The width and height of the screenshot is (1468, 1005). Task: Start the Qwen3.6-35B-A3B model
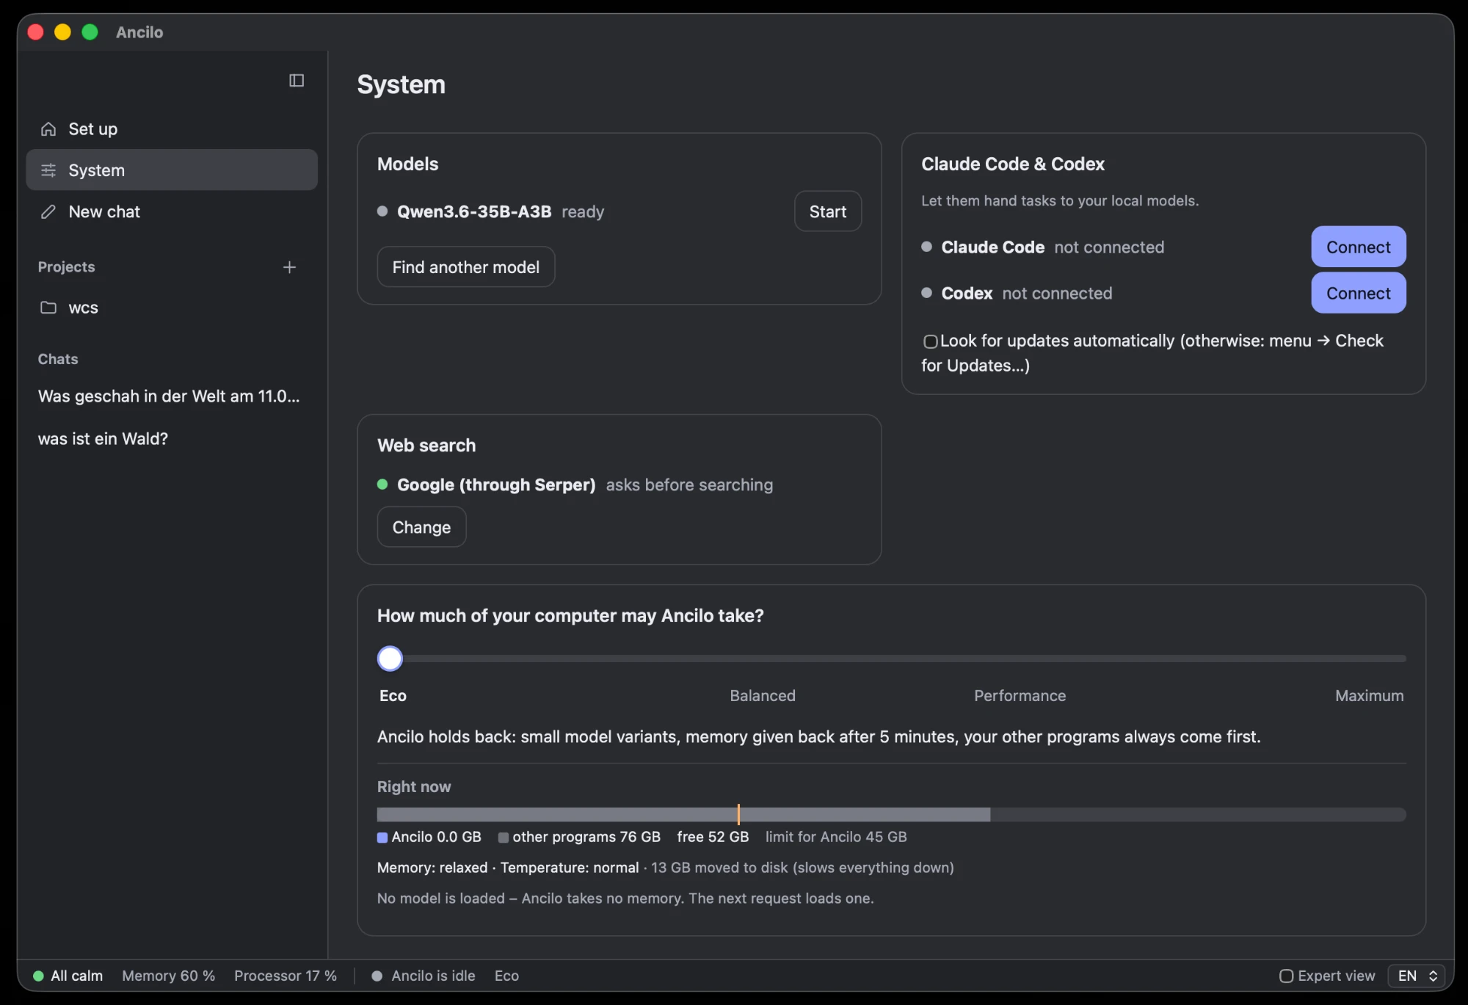click(828, 211)
